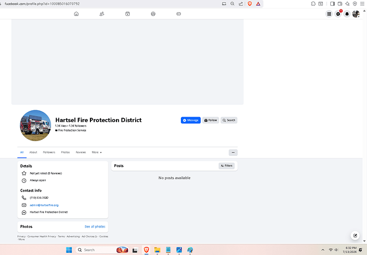Image resolution: width=367 pixels, height=255 pixels.
Task: Open the three-dot page options menu
Action: click(233, 152)
